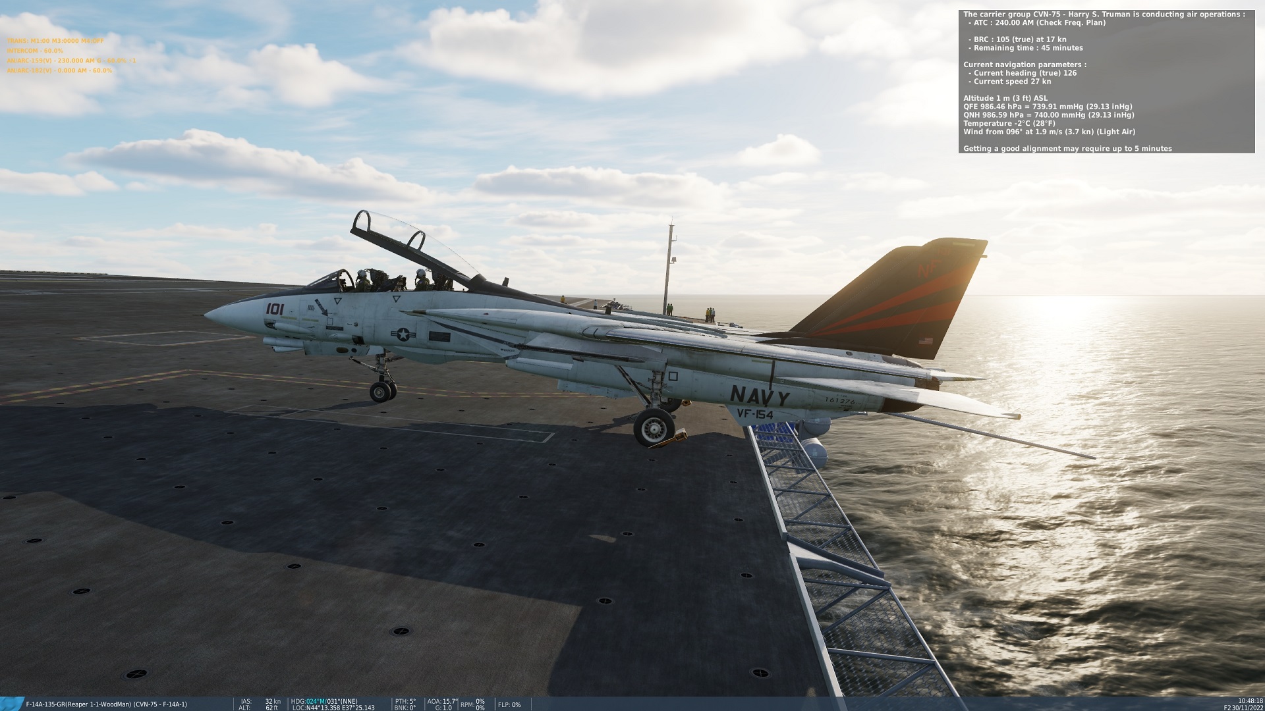Image resolution: width=1265 pixels, height=711 pixels.
Task: Click the 'AOA: 15.7°' readout
Action: tap(442, 701)
